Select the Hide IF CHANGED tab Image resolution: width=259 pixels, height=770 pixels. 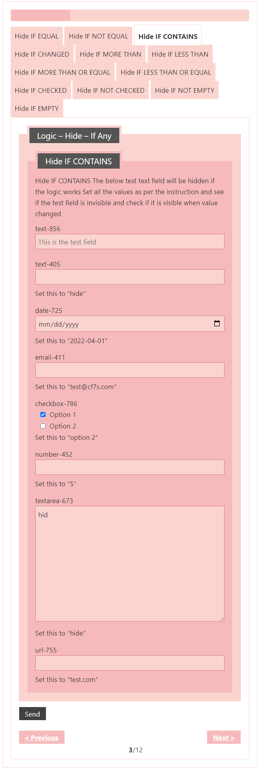(x=42, y=54)
